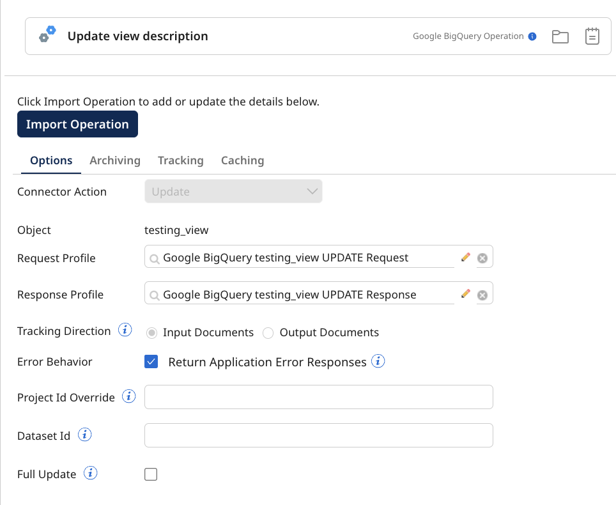Click inside the Dataset Id field
The image size is (616, 505).
click(318, 435)
